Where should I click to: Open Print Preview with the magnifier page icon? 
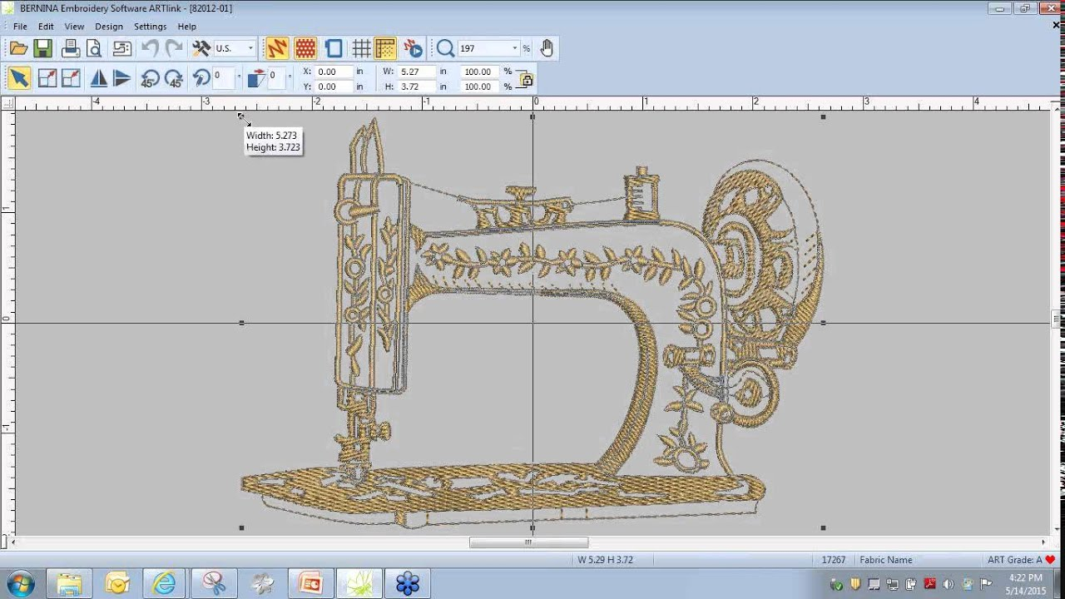94,48
